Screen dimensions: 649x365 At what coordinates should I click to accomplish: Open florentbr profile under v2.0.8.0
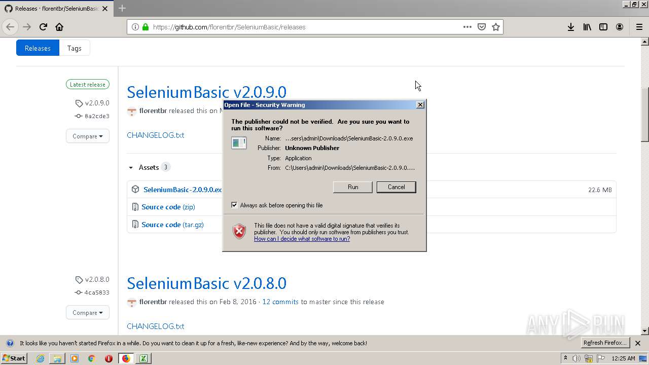tap(153, 302)
